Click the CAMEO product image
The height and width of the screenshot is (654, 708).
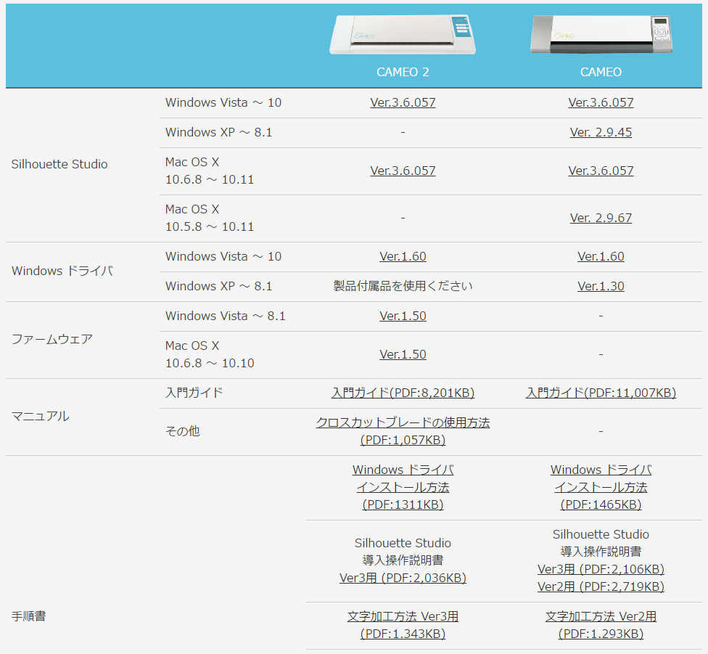click(x=601, y=34)
